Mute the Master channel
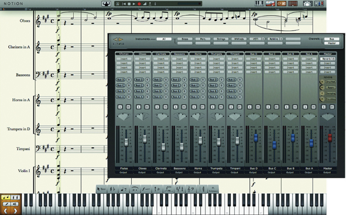 click(x=332, y=107)
